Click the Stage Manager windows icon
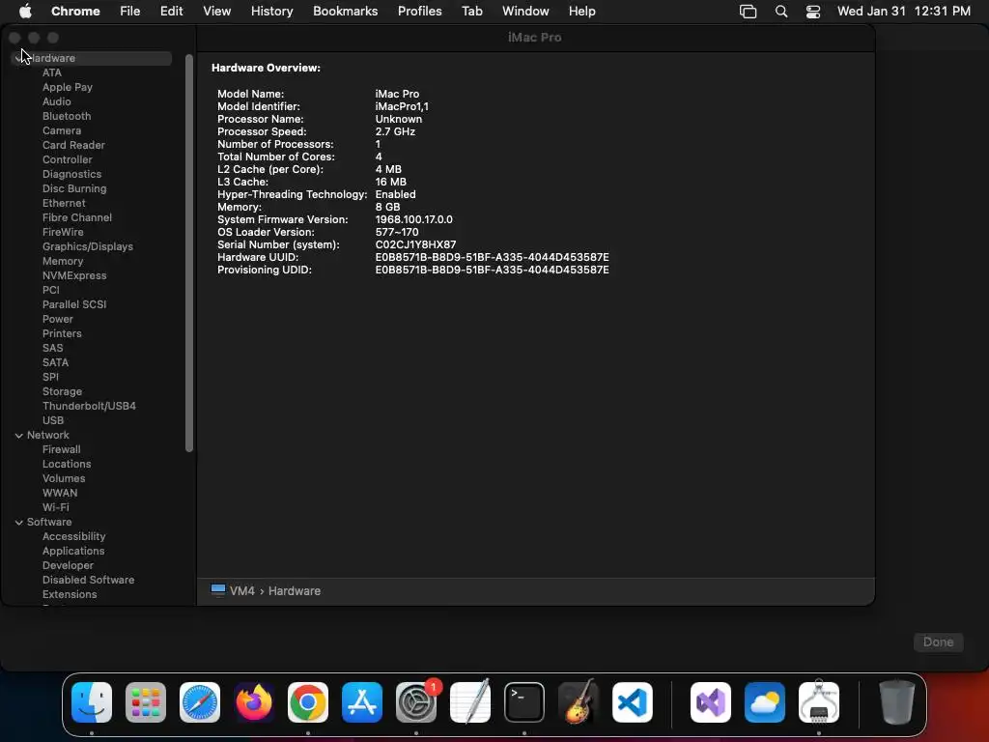The height and width of the screenshot is (742, 989). pyautogui.click(x=749, y=12)
